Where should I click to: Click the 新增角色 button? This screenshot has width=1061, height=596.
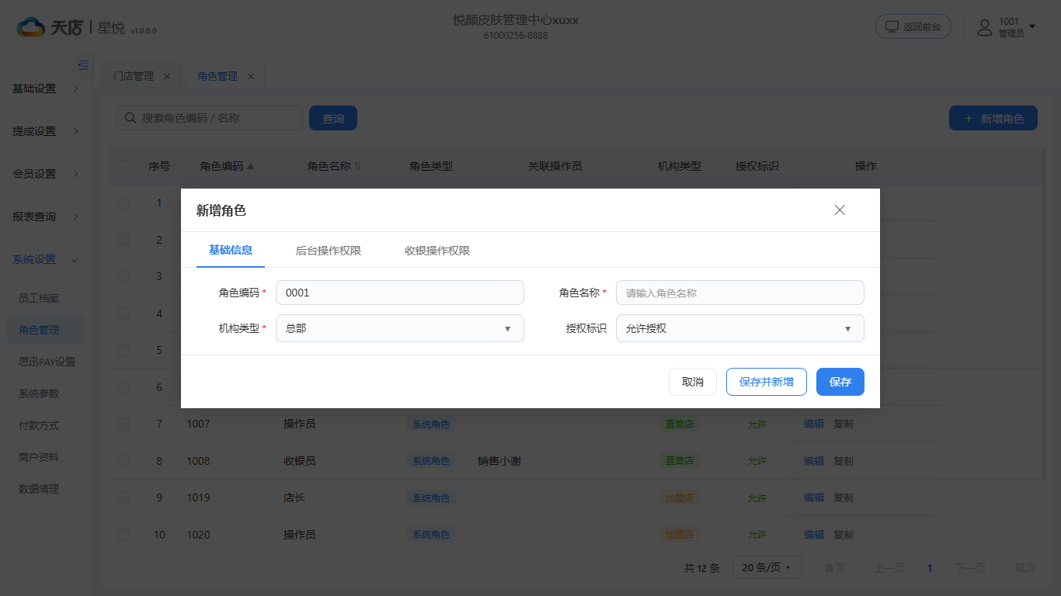(x=993, y=118)
